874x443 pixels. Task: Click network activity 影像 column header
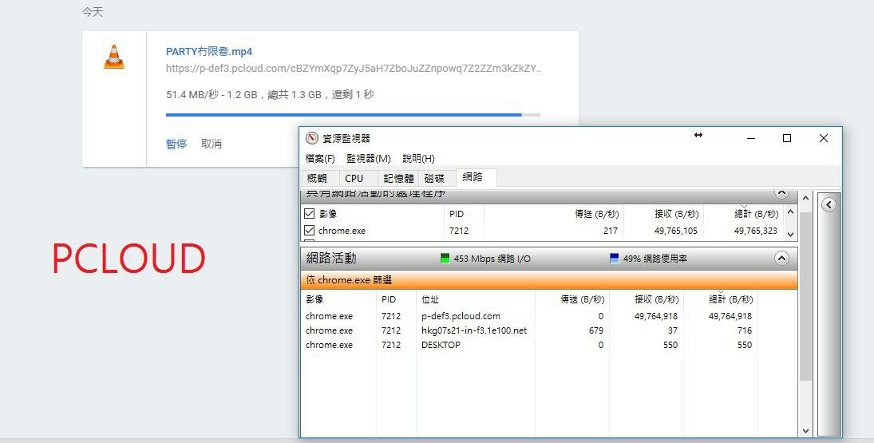click(x=314, y=300)
